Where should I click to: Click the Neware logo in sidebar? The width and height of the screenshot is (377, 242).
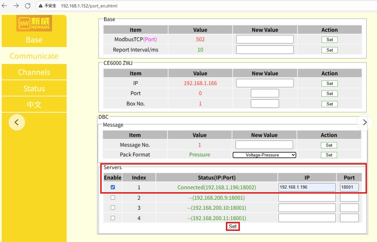34,23
